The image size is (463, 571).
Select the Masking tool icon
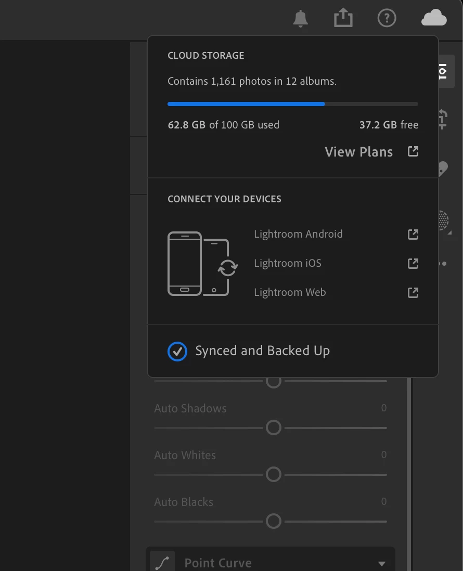444,220
